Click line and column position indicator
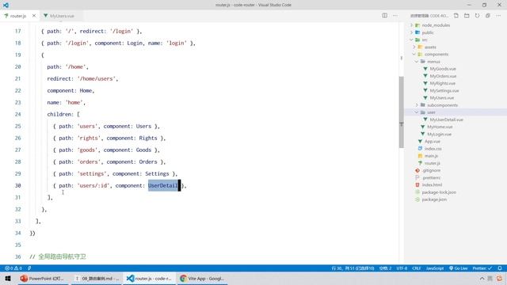 tap(353, 268)
